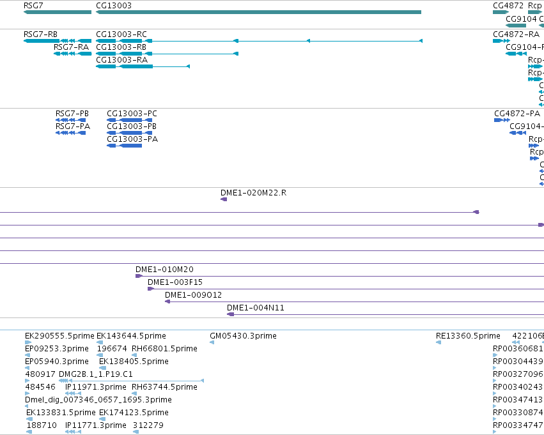Click the RP00330874 feature

click(495, 419)
